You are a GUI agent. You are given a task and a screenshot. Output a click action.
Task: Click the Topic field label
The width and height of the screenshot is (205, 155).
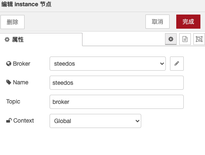click(x=13, y=101)
